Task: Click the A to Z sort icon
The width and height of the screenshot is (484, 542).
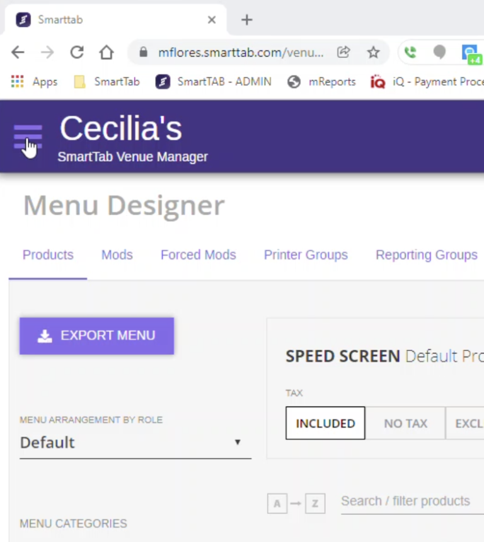Action: (296, 503)
